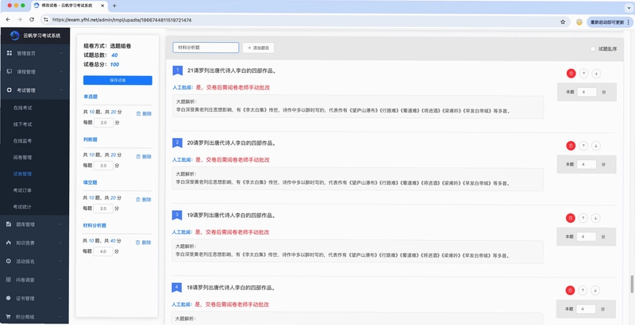Delete question 21 with red trash icon
The width and height of the screenshot is (635, 325).
571,73
